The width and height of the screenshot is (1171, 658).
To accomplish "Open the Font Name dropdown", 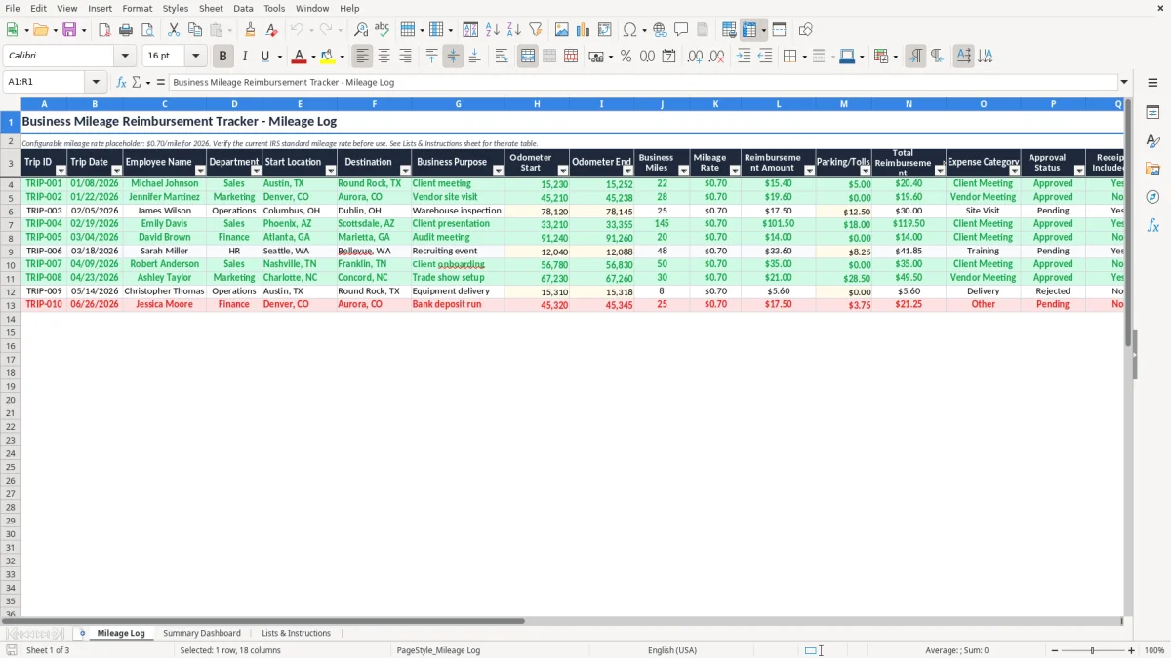I will [125, 57].
